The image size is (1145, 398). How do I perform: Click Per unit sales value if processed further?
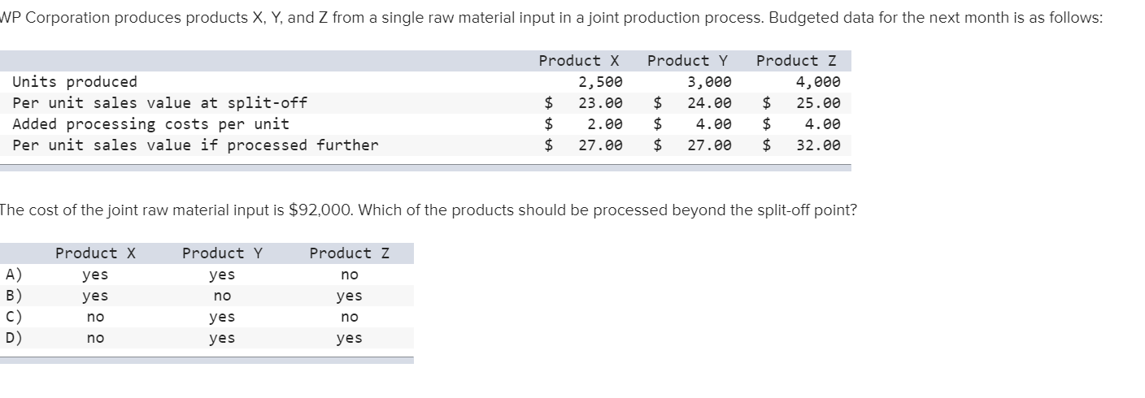point(195,145)
